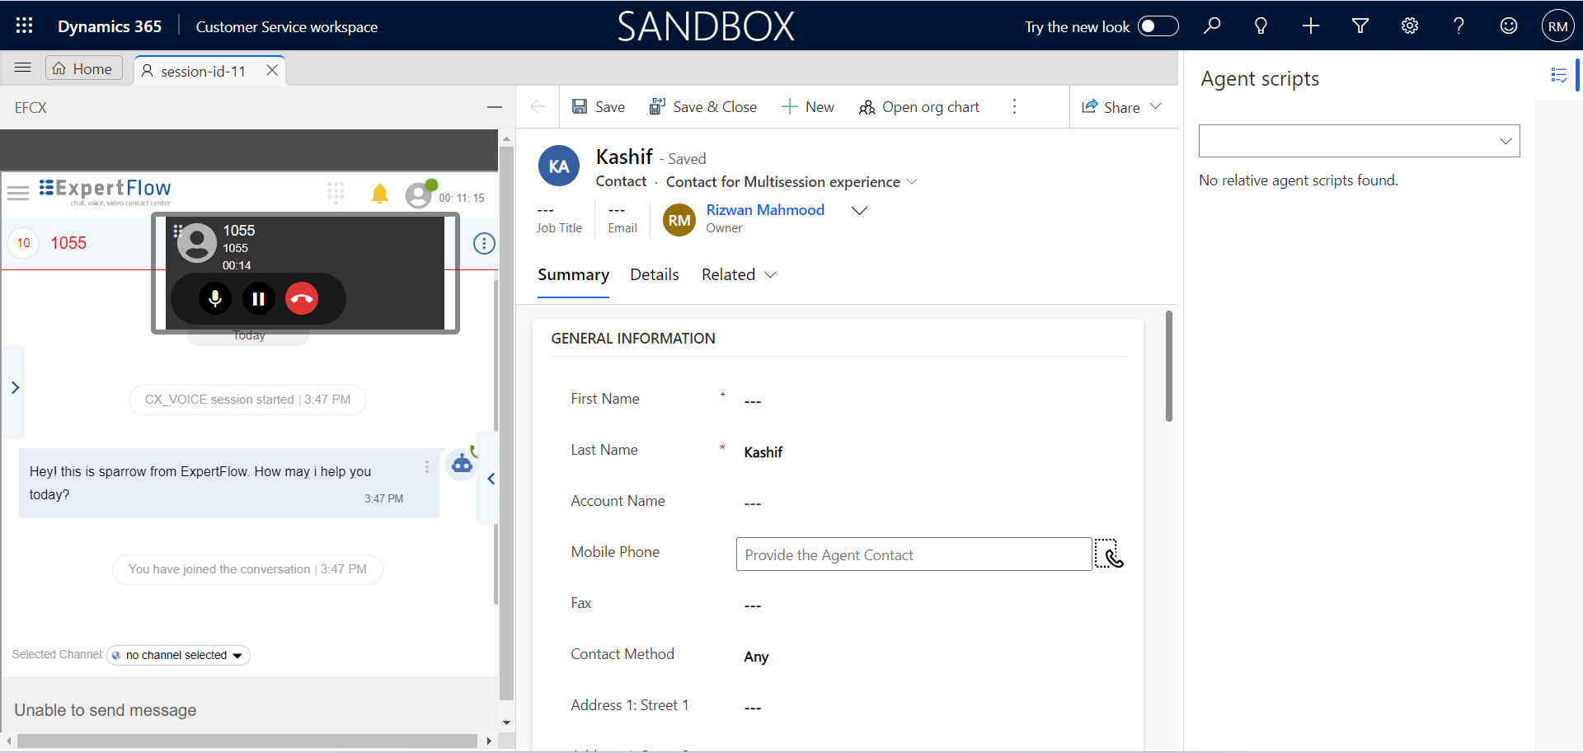Toggle the Try the new look switch
This screenshot has height=753, width=1583.
click(x=1158, y=26)
